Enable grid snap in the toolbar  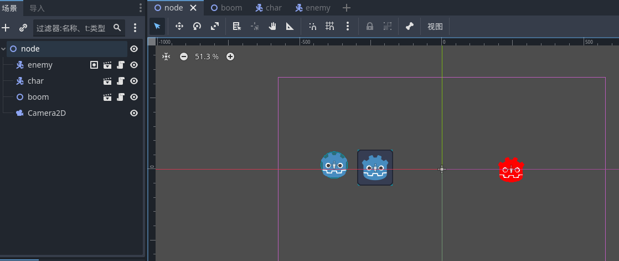(x=330, y=26)
